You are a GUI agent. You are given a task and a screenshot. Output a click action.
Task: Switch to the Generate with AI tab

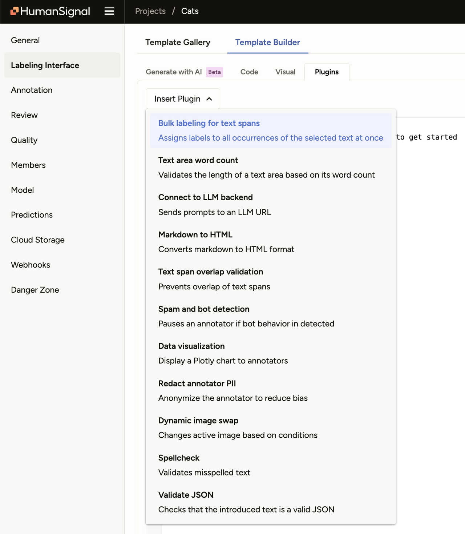coord(174,72)
